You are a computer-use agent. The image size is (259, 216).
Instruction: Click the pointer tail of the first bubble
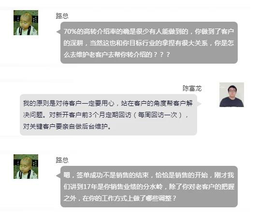tap(58, 32)
